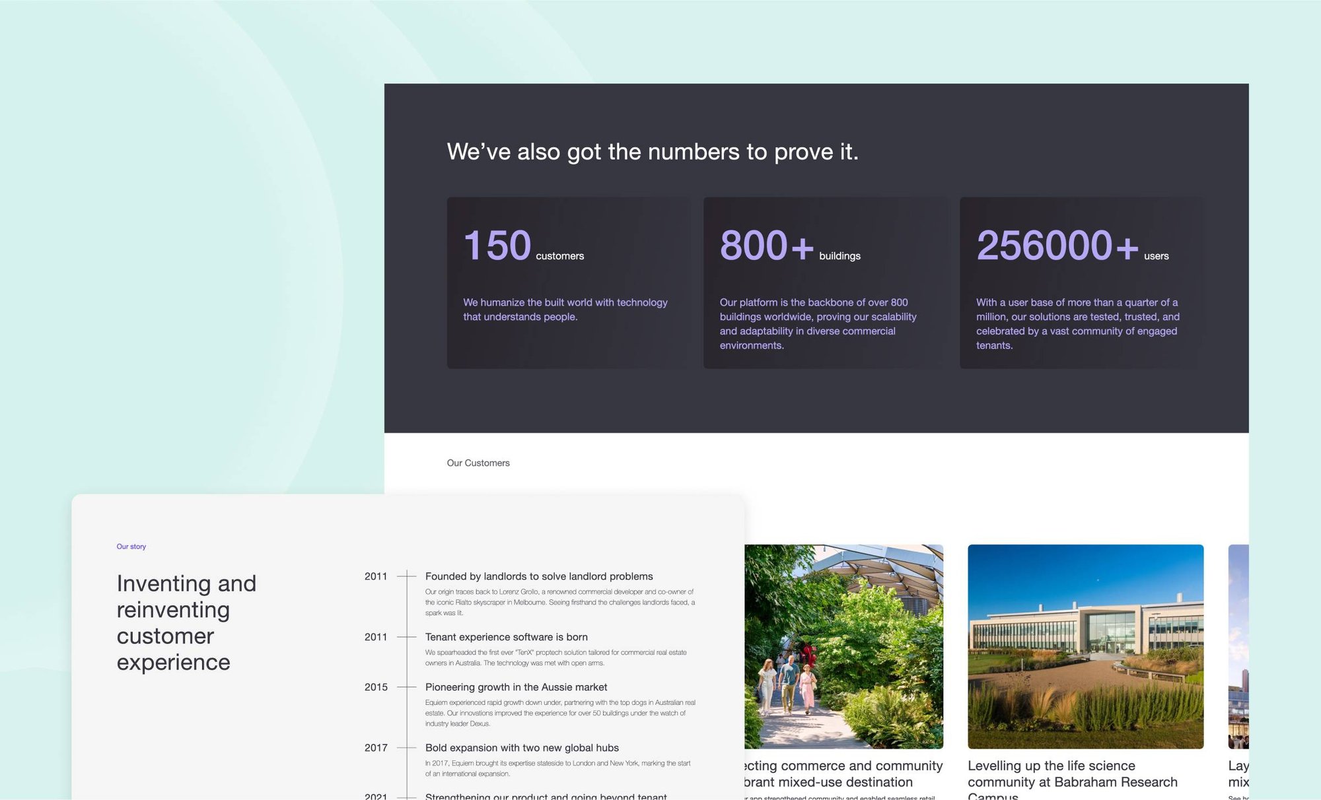Select the garden walkway customer photo
The width and height of the screenshot is (1321, 800).
pyautogui.click(x=843, y=646)
